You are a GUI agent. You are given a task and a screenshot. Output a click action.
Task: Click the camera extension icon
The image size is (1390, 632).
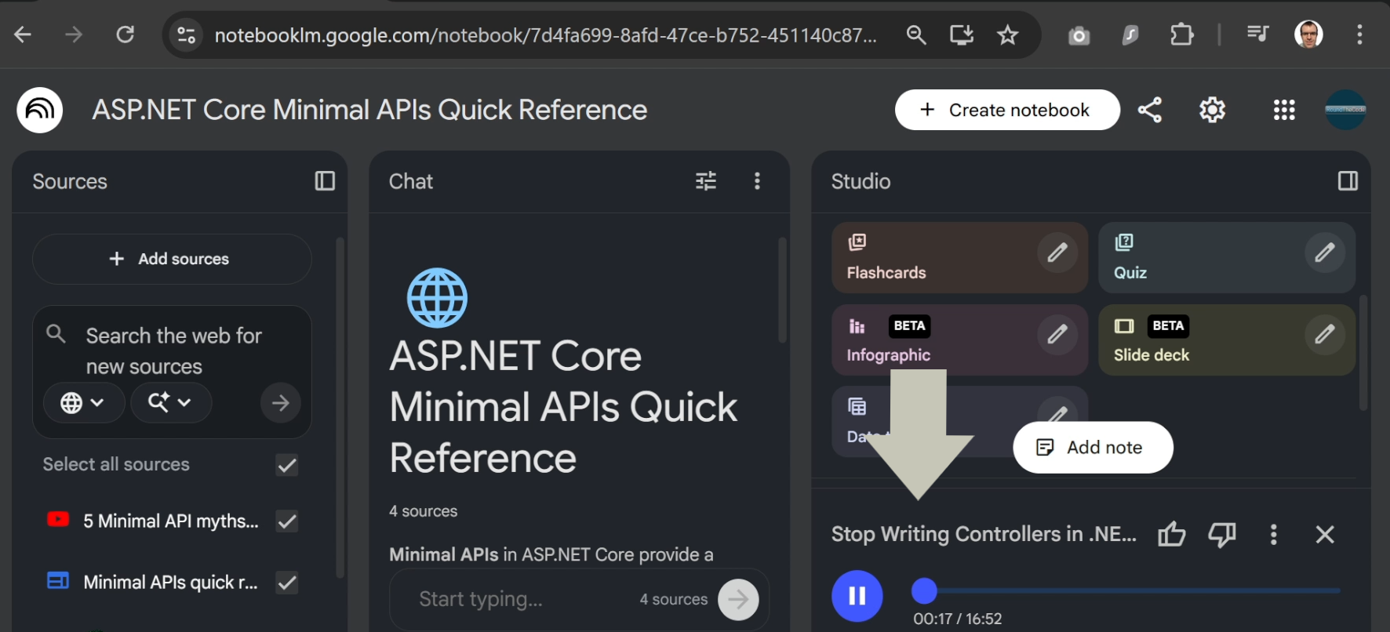point(1079,35)
